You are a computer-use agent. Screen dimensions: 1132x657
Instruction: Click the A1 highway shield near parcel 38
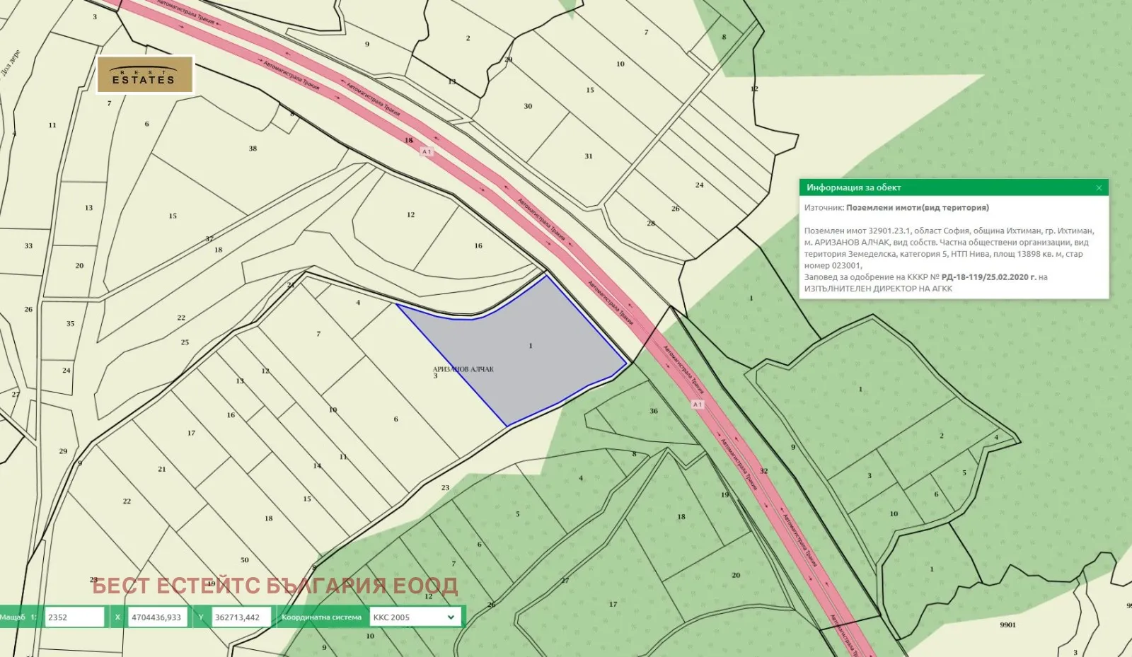pos(427,152)
